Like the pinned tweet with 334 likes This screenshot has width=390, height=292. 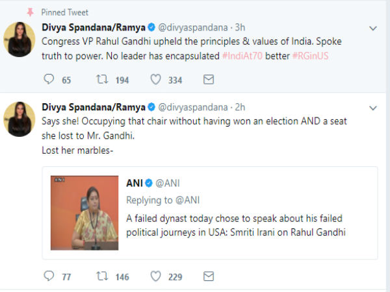click(x=156, y=80)
